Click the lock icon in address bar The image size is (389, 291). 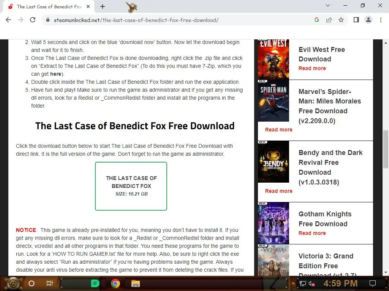48,20
